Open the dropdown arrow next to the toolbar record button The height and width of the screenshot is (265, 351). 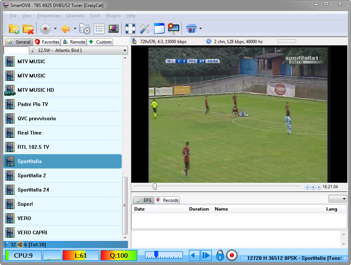click(x=55, y=29)
